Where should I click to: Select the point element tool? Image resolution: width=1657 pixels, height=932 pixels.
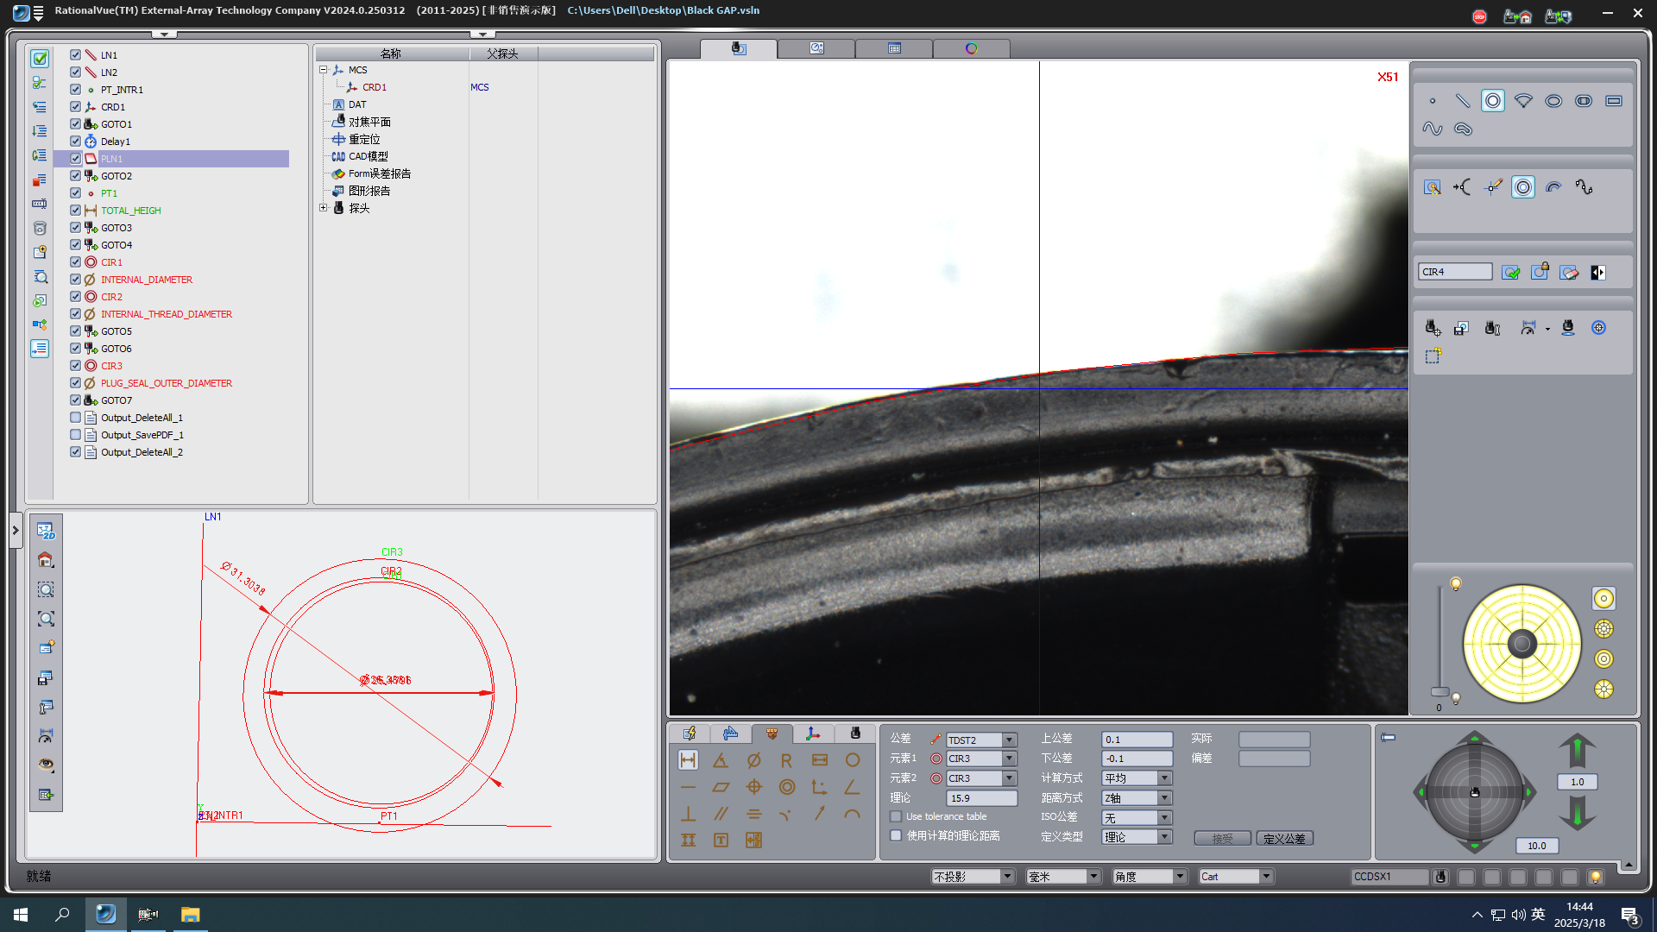pyautogui.click(x=1433, y=101)
